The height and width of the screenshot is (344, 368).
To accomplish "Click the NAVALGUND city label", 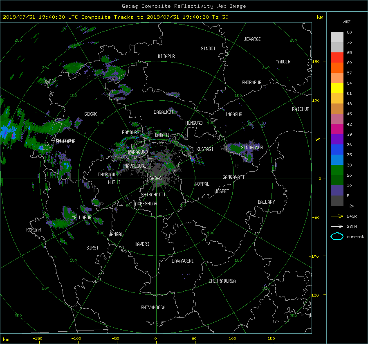I will [135, 166].
